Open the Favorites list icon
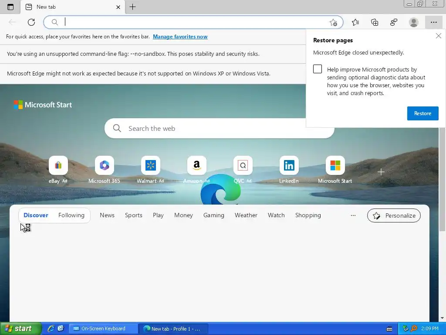The height and width of the screenshot is (335, 446). pos(355,22)
